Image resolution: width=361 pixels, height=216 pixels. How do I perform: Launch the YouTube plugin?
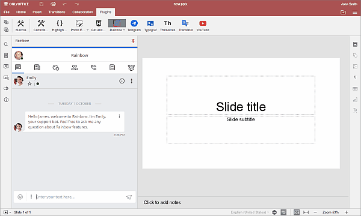[x=203, y=25]
